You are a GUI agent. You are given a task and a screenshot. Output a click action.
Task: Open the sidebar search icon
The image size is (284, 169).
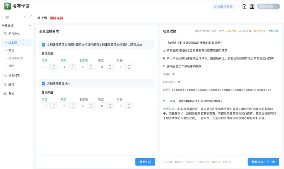click(x=25, y=17)
